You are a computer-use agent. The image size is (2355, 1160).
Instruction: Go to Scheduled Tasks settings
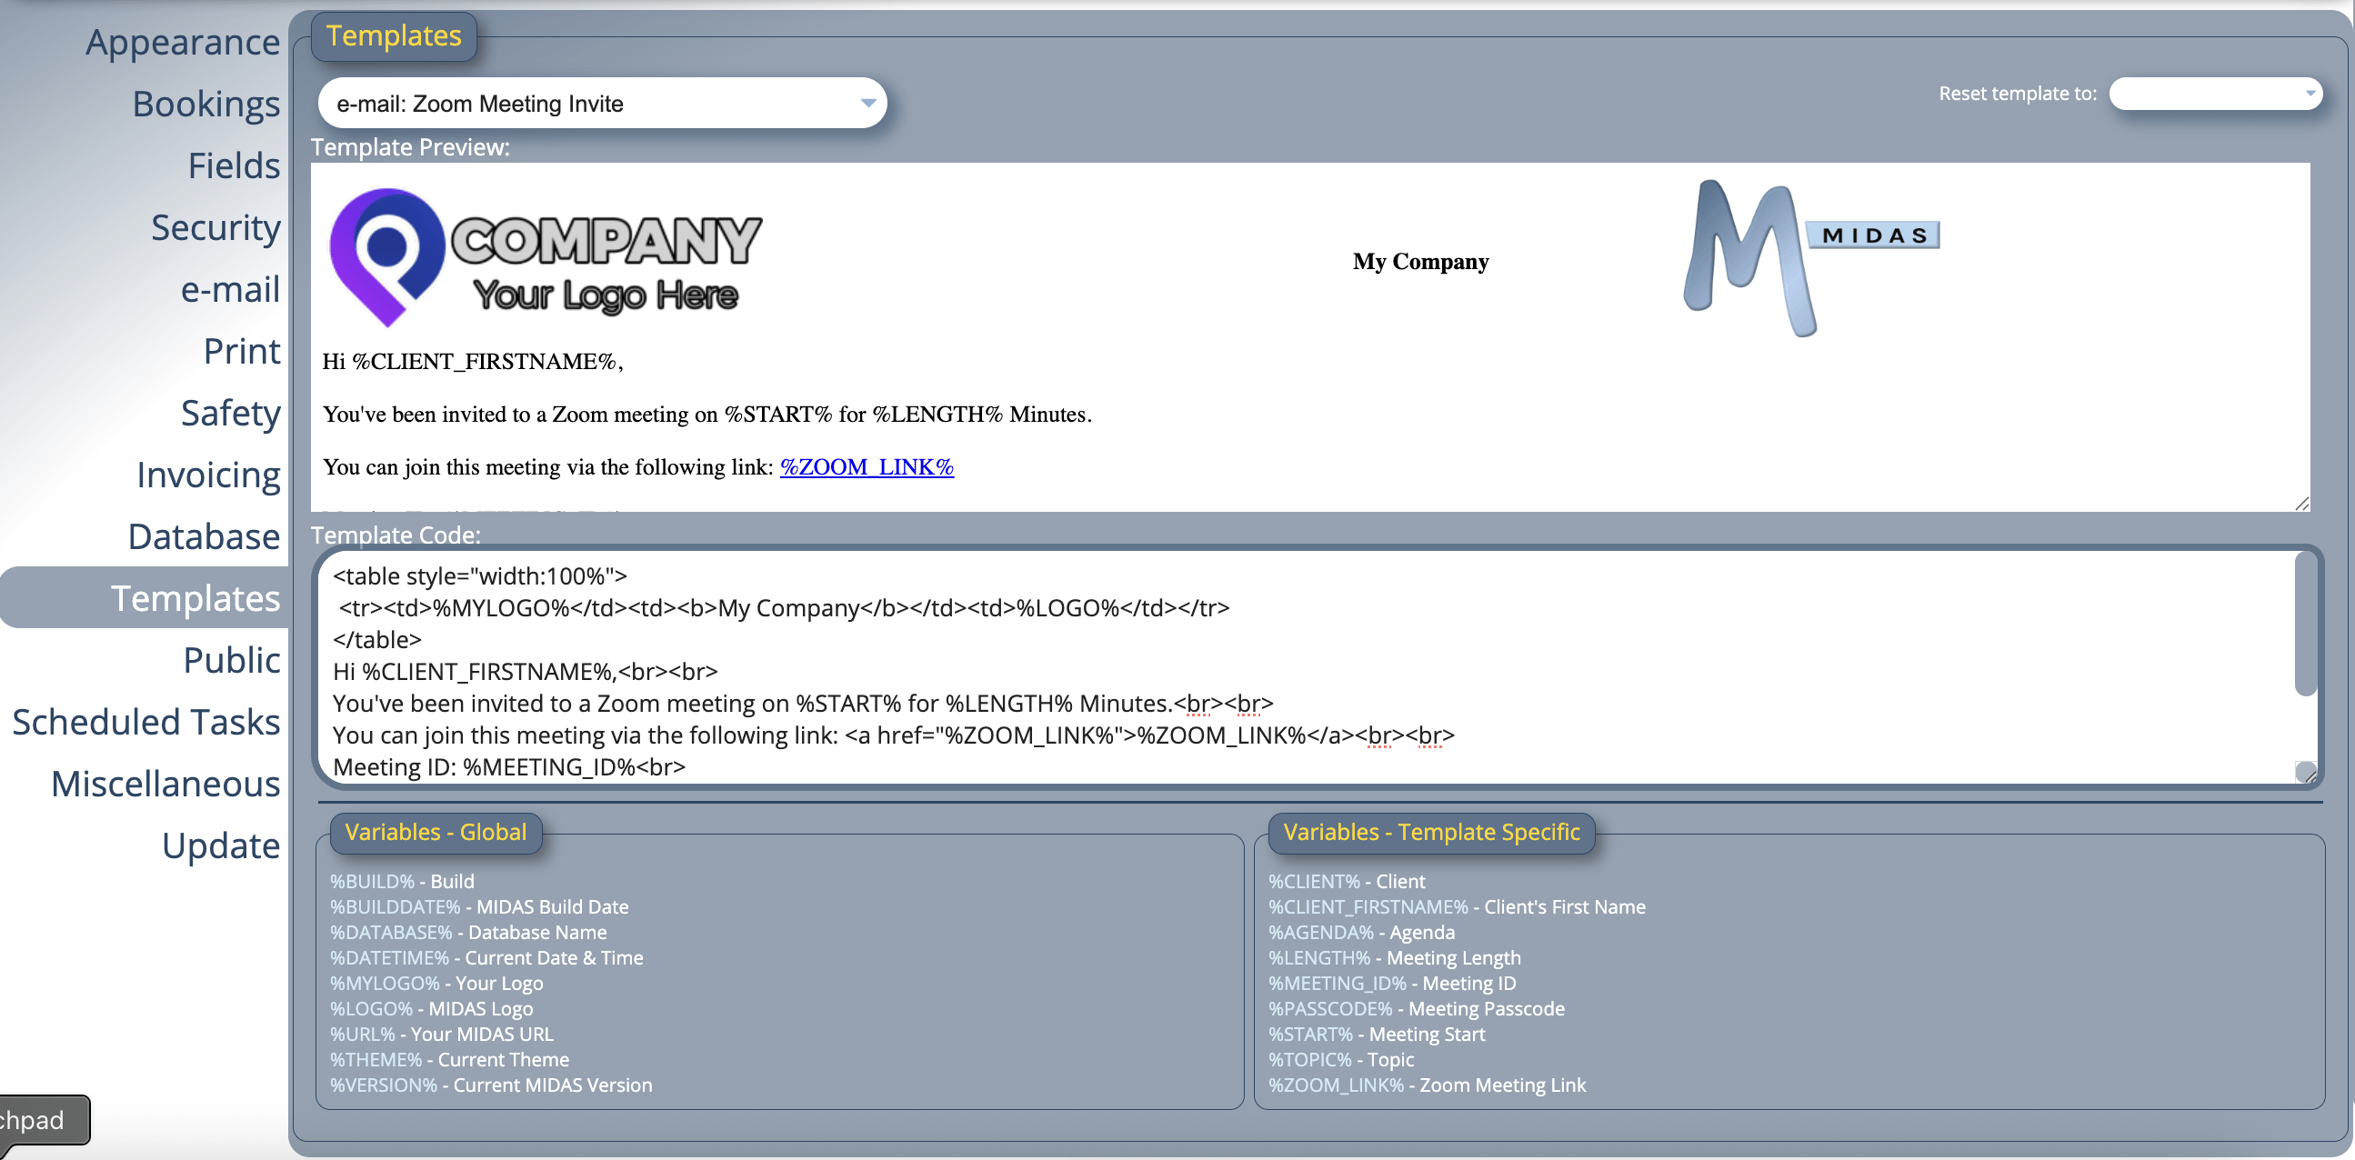146,722
